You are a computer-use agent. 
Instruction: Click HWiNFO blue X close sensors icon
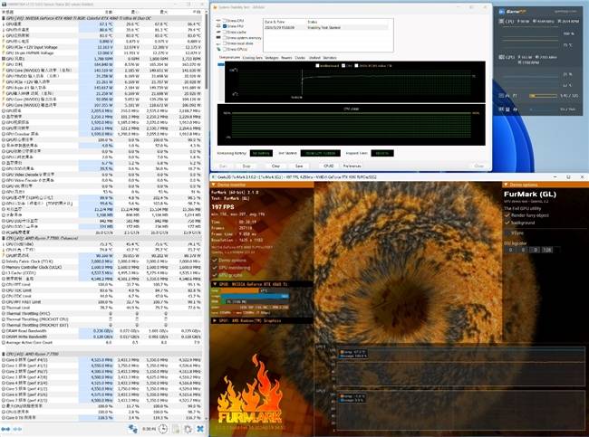pyautogui.click(x=200, y=429)
